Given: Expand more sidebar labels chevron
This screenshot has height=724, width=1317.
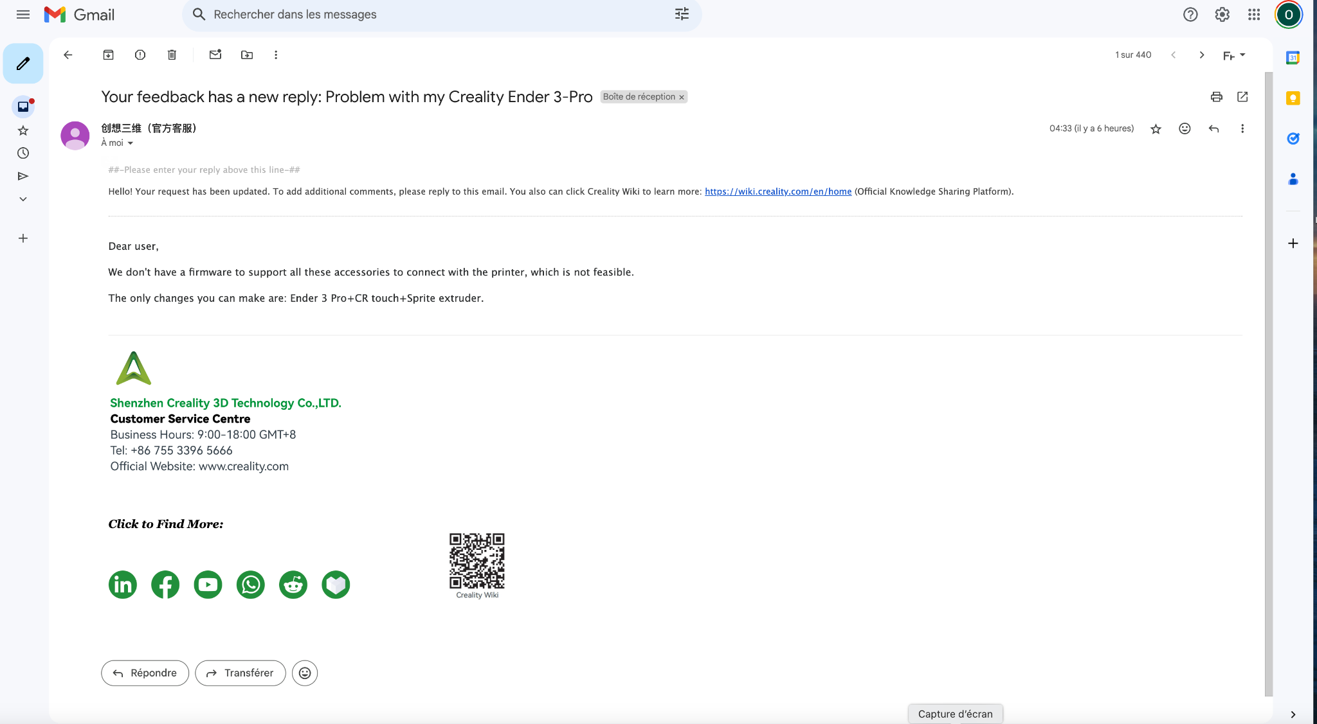Looking at the screenshot, I should [x=23, y=199].
